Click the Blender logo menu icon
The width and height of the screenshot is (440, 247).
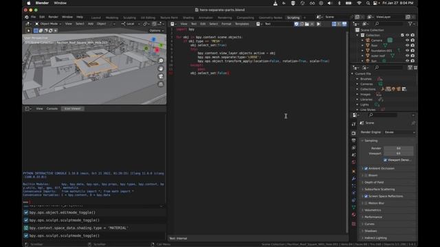26,17
